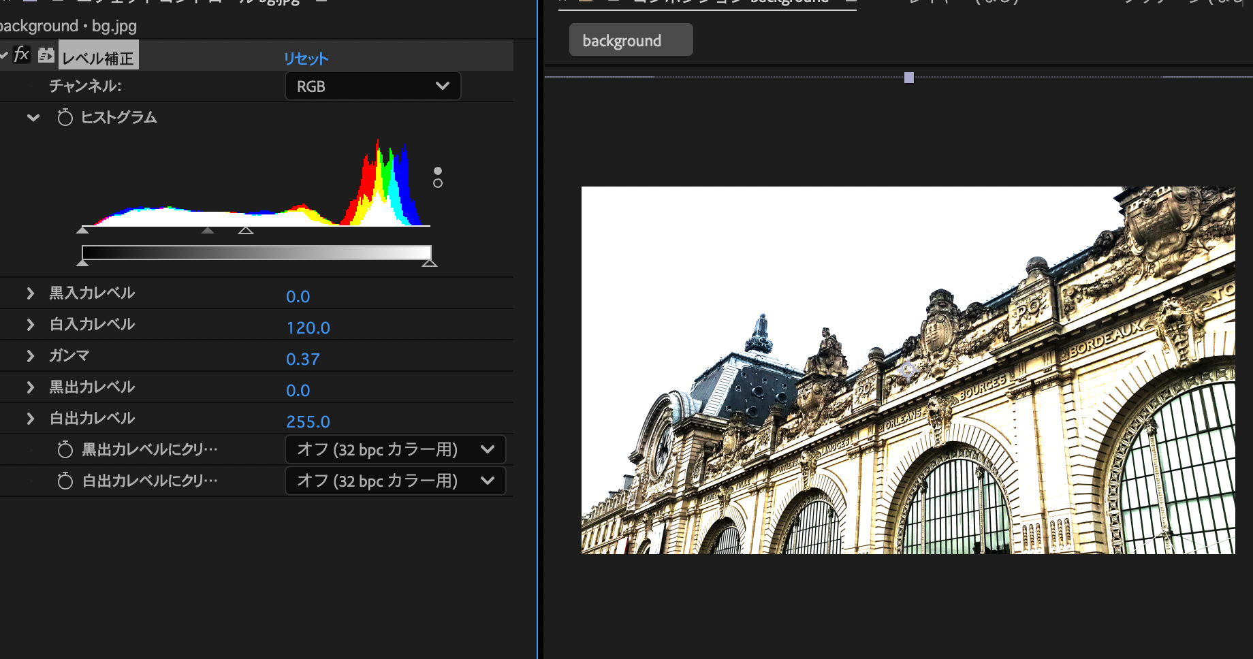Expand the ガンマ property
The image size is (1253, 659).
click(x=30, y=356)
